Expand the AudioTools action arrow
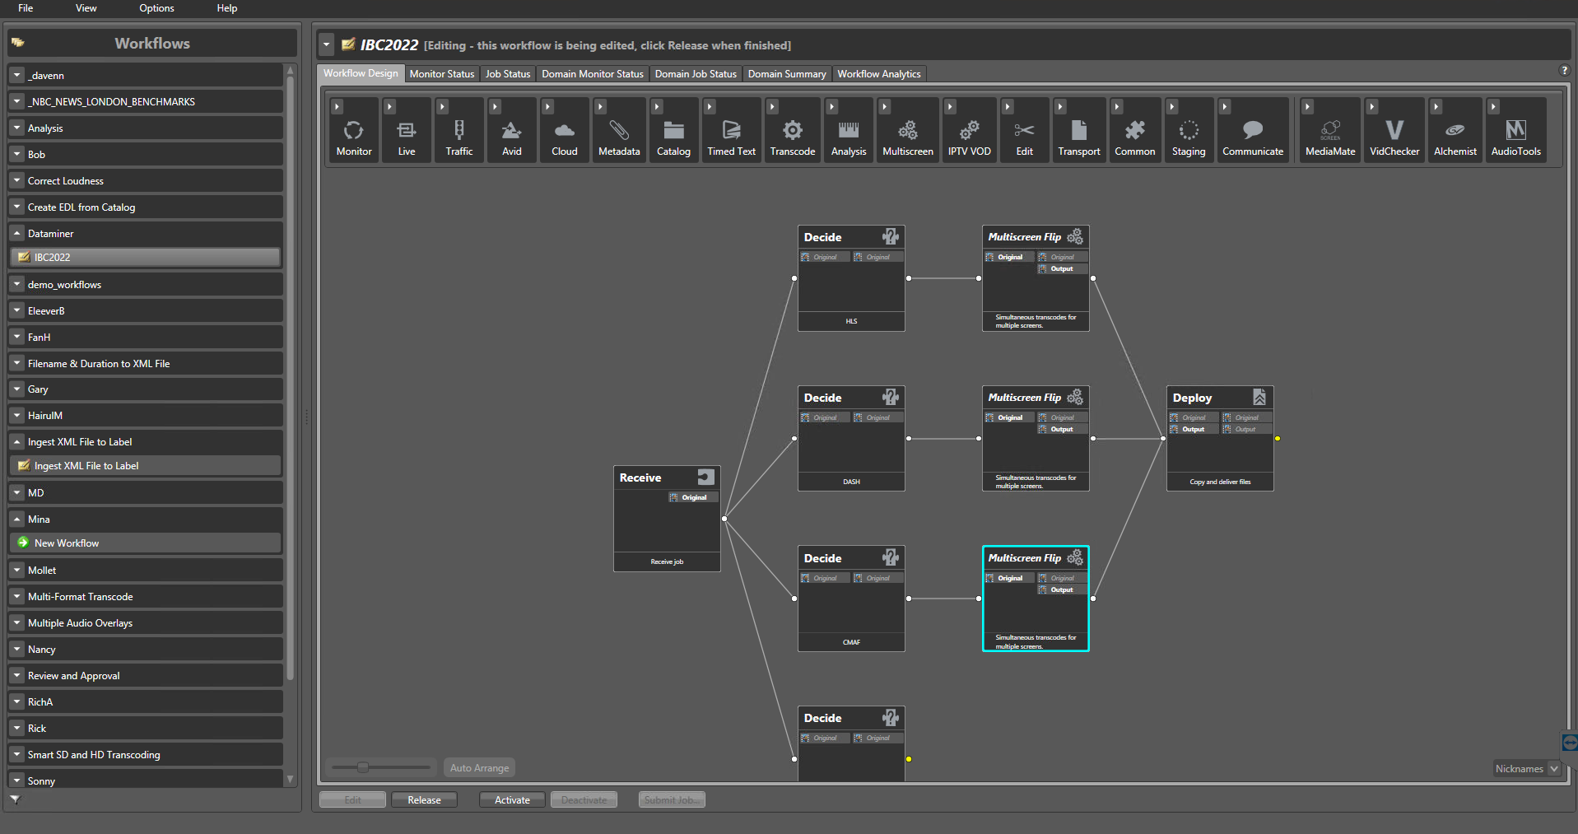Image resolution: width=1578 pixels, height=834 pixels. coord(1493,106)
